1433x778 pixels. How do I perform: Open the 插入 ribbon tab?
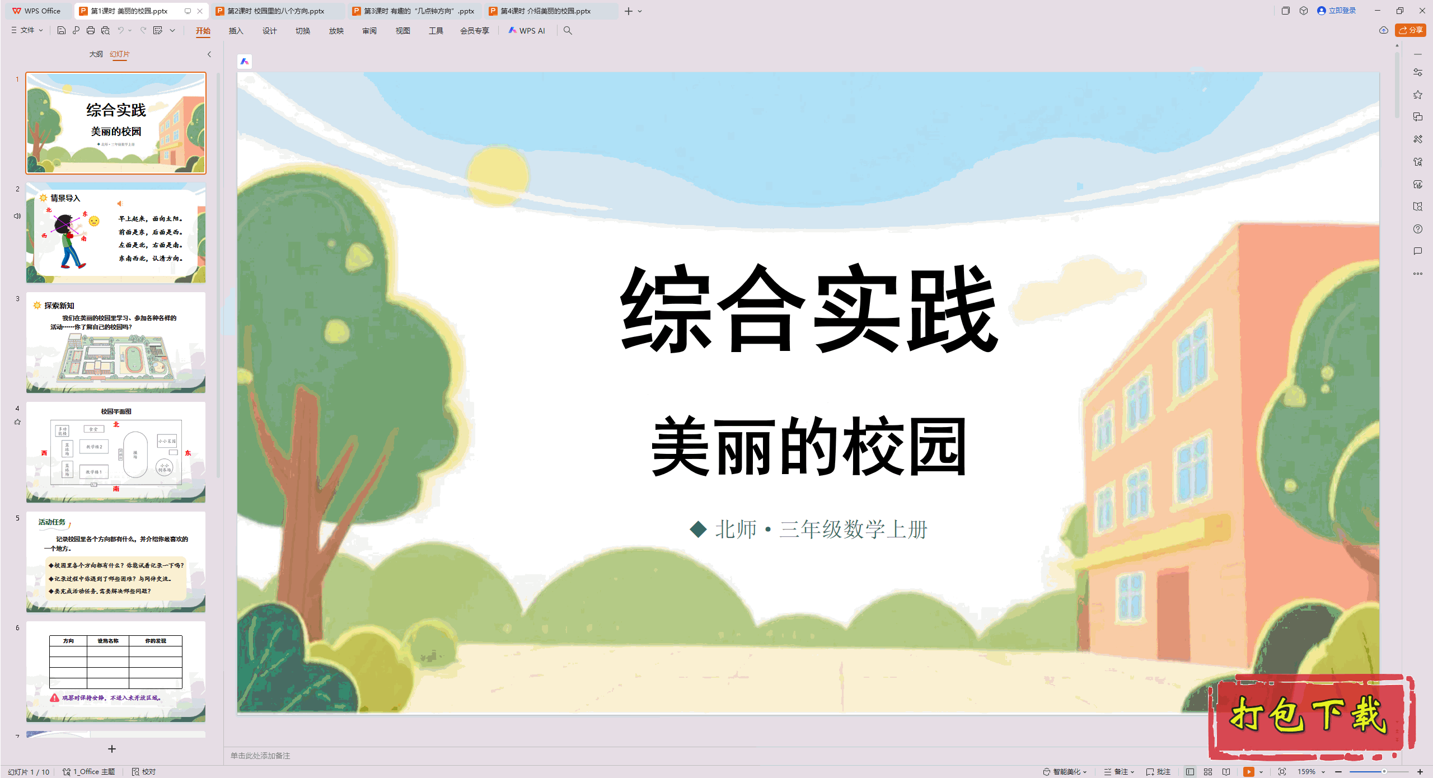236,30
